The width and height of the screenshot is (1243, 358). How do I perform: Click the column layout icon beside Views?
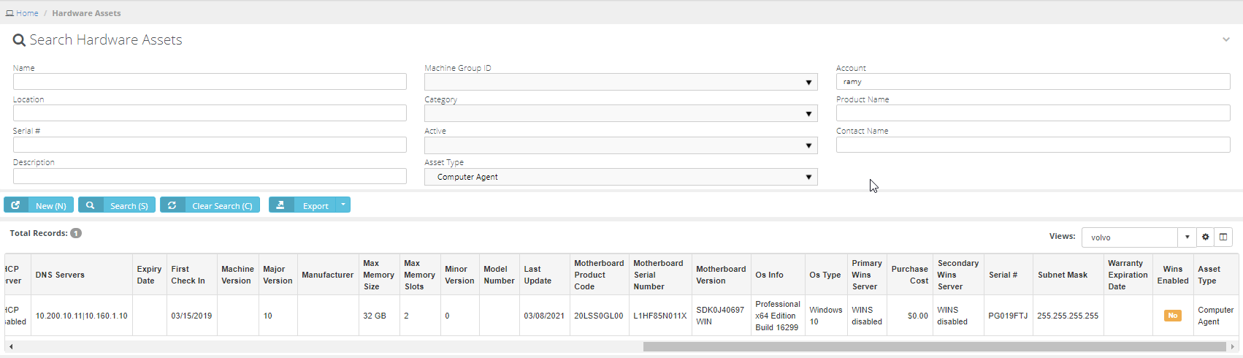(1223, 237)
